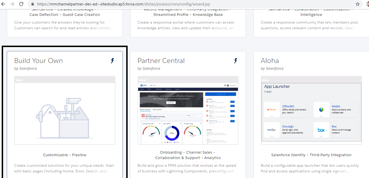
Task: Click the browser forward arrow
Action: [x=12, y=4]
